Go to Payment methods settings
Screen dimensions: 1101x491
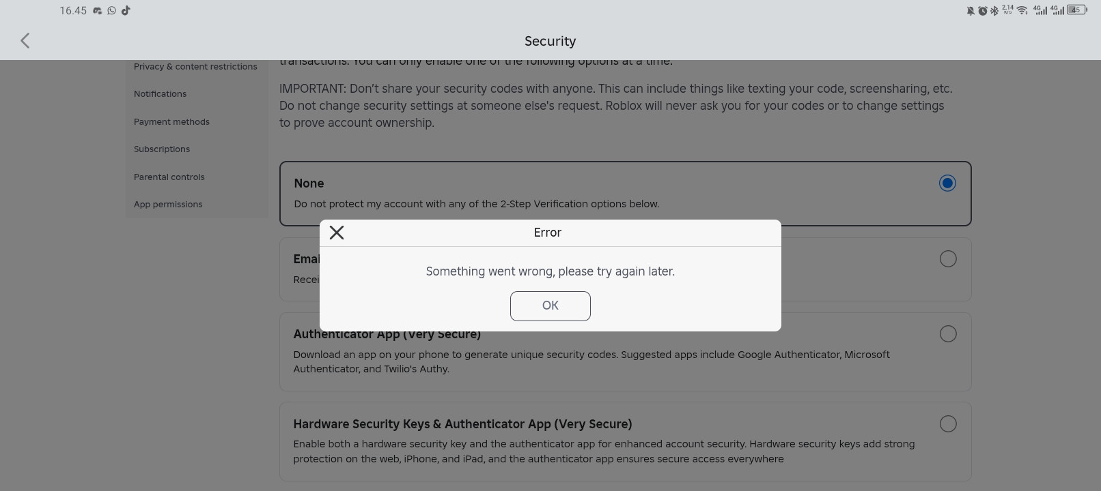tap(171, 121)
